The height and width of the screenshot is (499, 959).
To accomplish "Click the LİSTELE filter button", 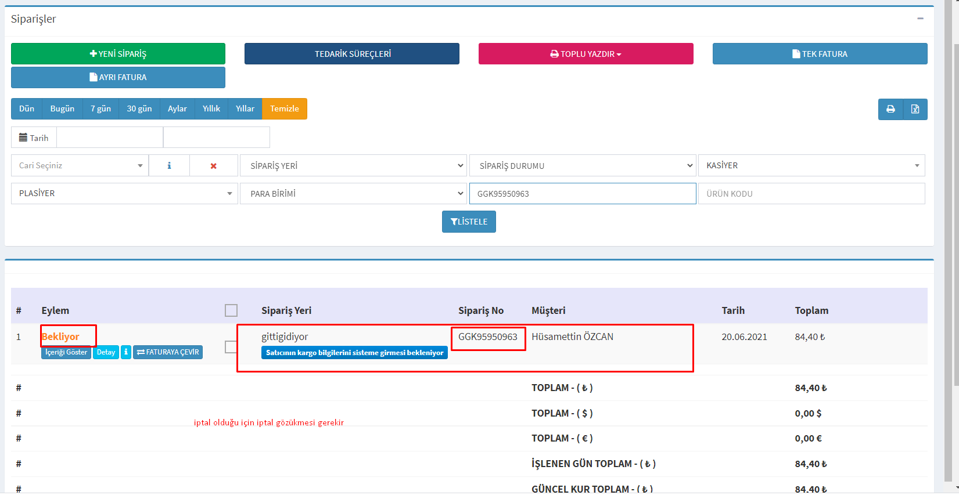I will click(x=469, y=222).
